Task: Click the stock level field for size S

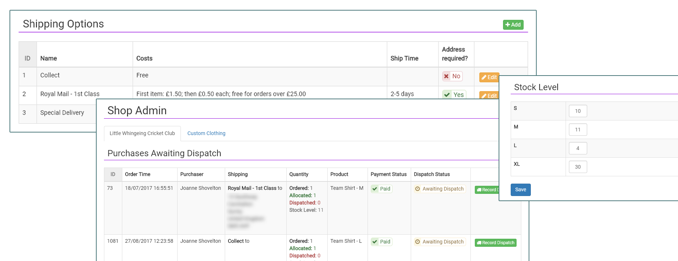Action: point(578,111)
